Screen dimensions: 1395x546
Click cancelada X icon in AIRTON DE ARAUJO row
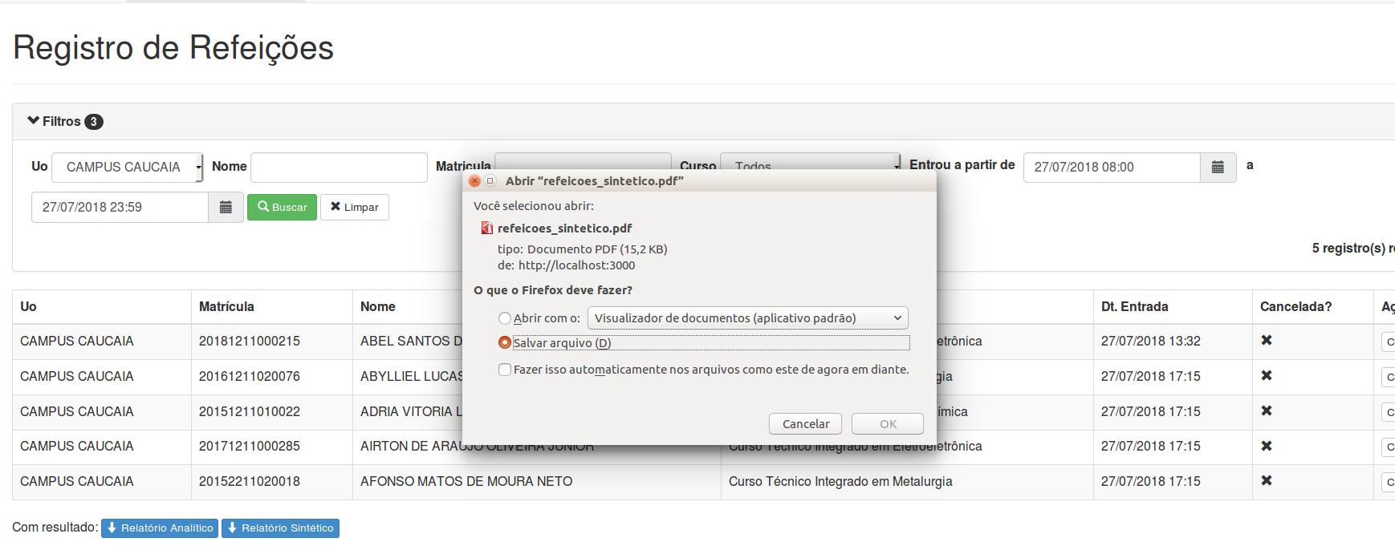(x=1267, y=446)
